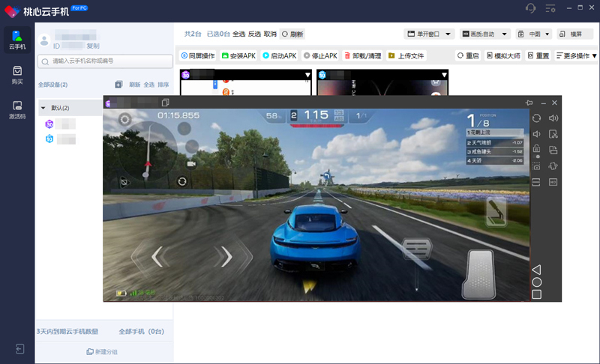Open the 中图 thumbnail size dropdown
Image resolution: width=600 pixels, height=364 pixels.
point(534,34)
